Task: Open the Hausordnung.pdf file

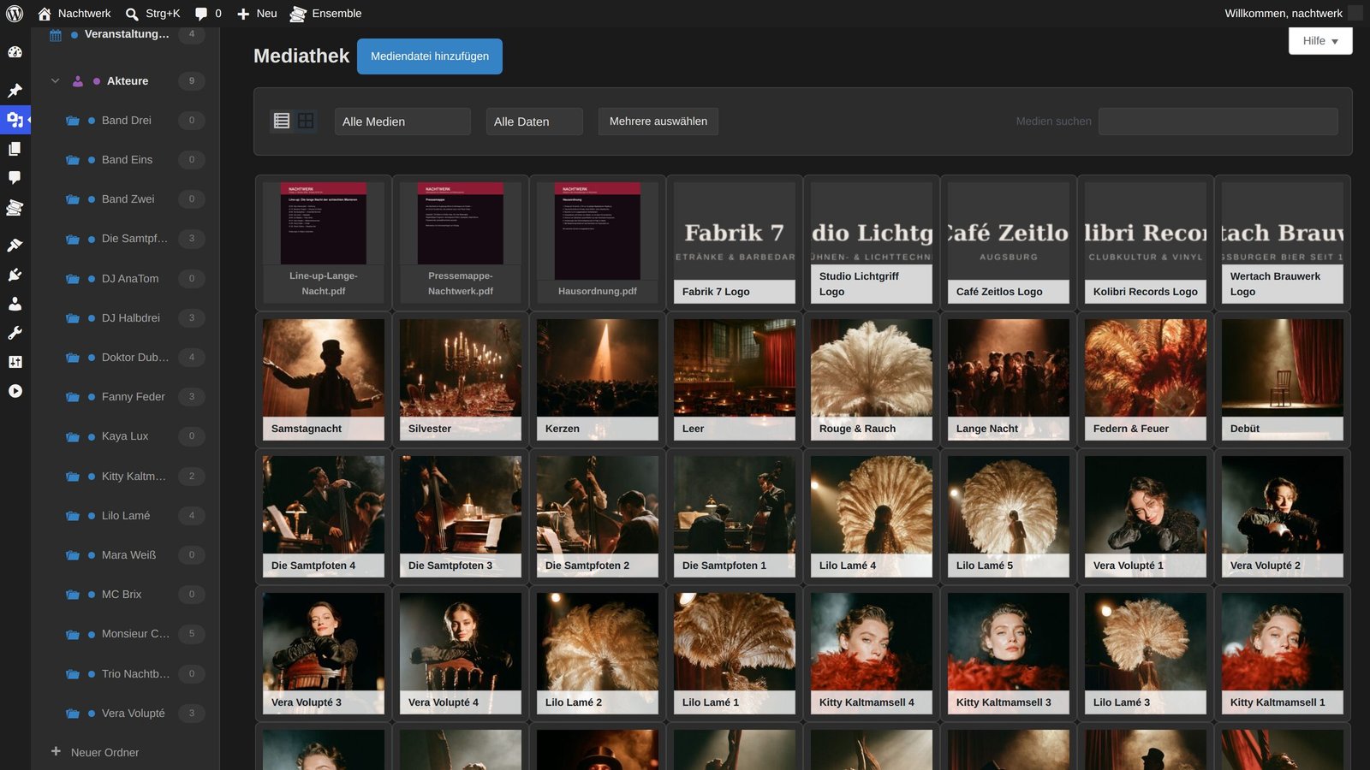Action: tap(598, 243)
